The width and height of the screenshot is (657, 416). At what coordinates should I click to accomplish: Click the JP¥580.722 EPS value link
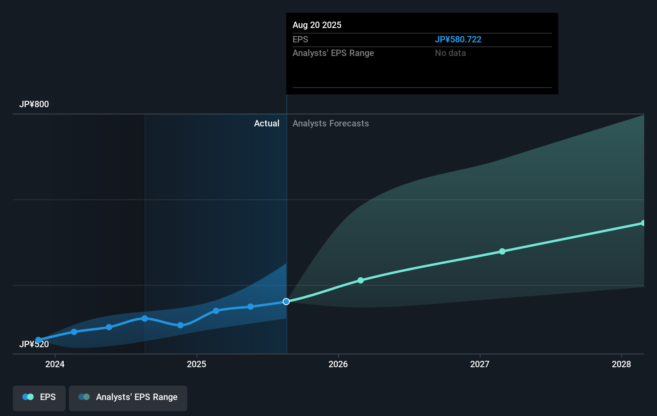(458, 39)
